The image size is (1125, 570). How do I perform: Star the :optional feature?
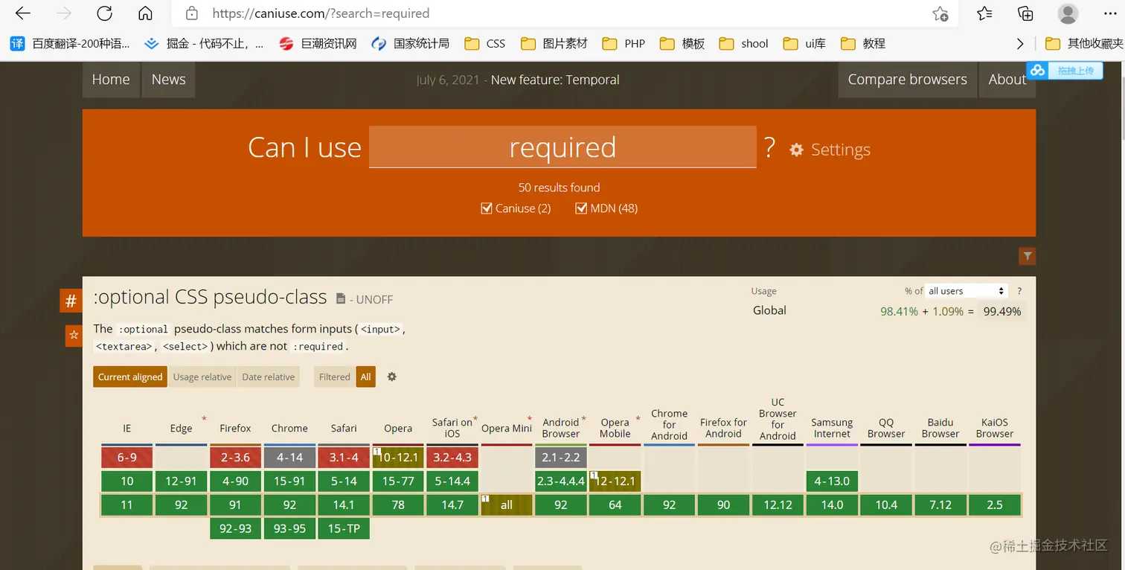coord(74,336)
